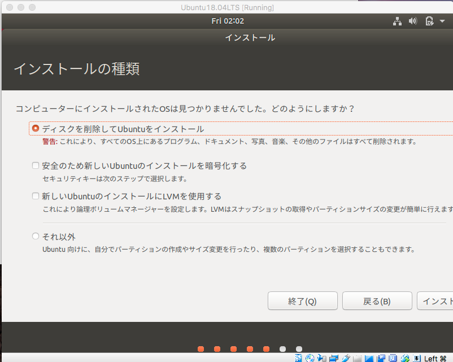This screenshot has height=362, width=453.
Task: Click the セキュリティキー security key description text
Action: (x=115, y=179)
